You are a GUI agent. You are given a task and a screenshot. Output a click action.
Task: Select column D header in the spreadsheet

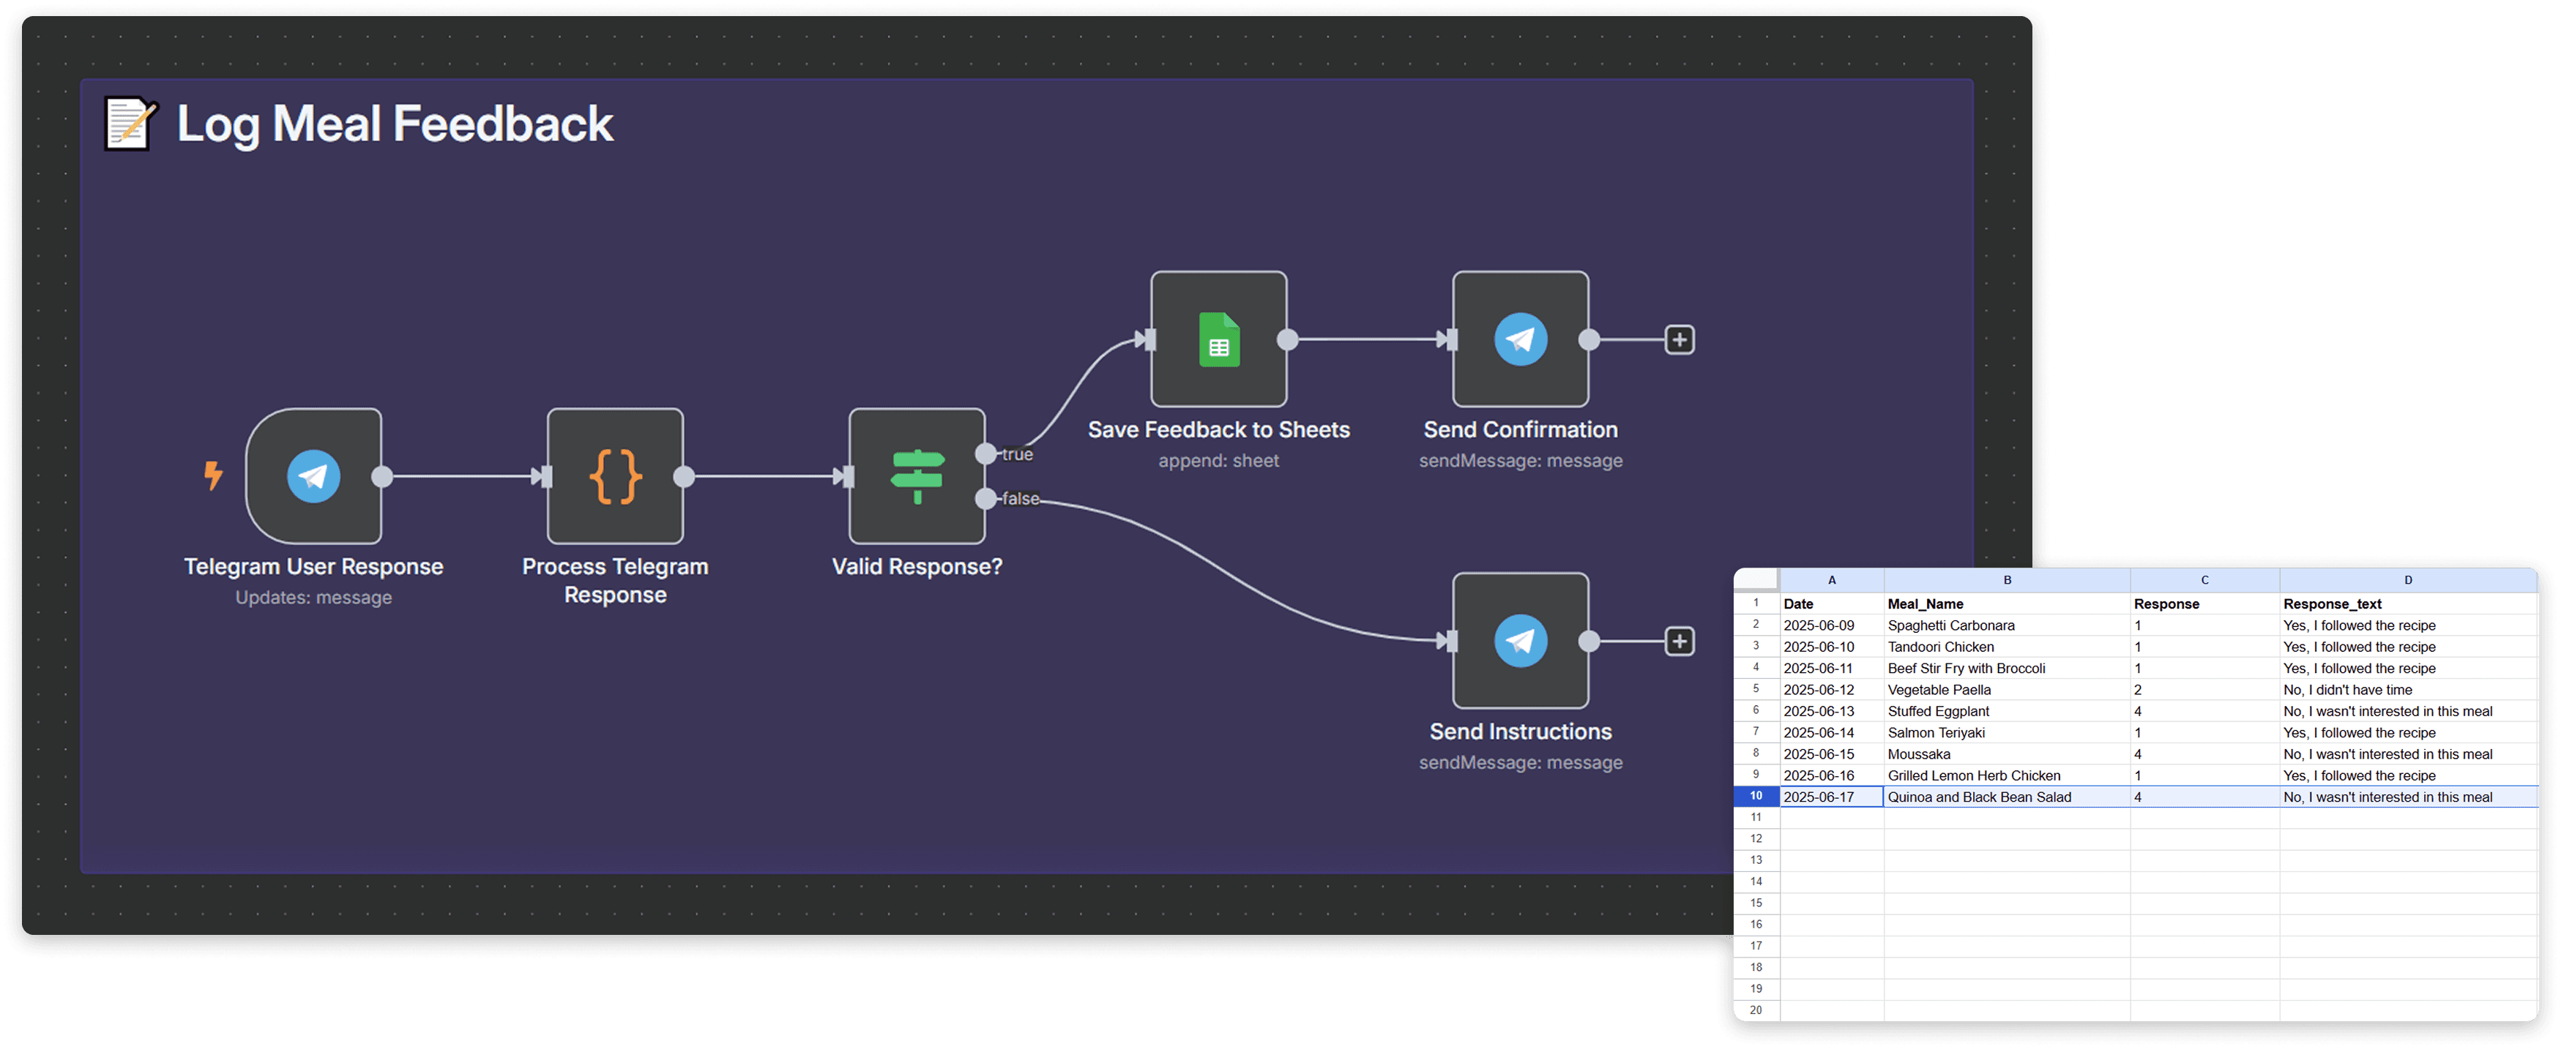coord(2408,580)
